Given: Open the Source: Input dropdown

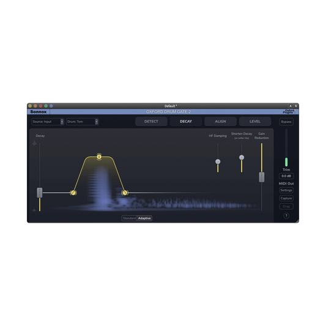Looking at the screenshot, I should coord(48,122).
